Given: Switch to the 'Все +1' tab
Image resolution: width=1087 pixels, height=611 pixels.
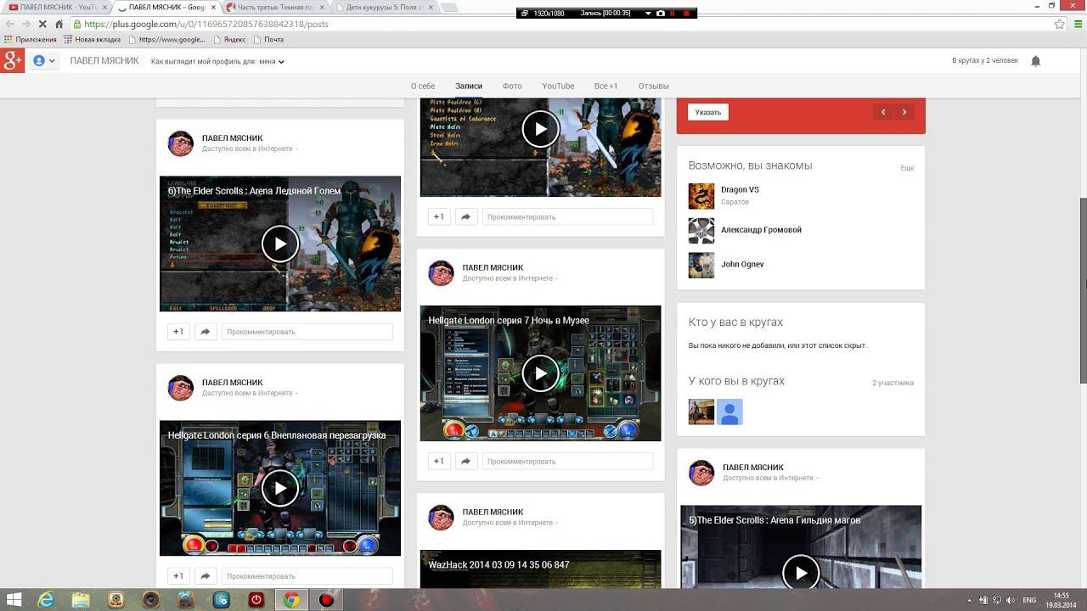Looking at the screenshot, I should (x=606, y=86).
